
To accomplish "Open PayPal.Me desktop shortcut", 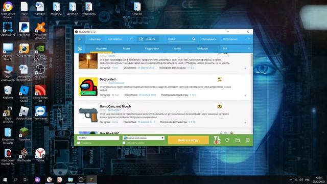I will (x=24, y=30).
